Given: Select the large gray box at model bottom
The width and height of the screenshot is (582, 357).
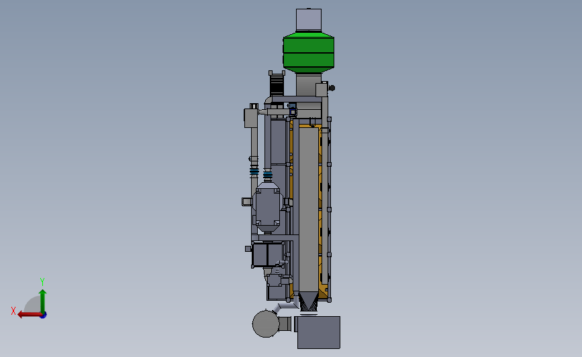Looking at the screenshot, I should click(319, 332).
